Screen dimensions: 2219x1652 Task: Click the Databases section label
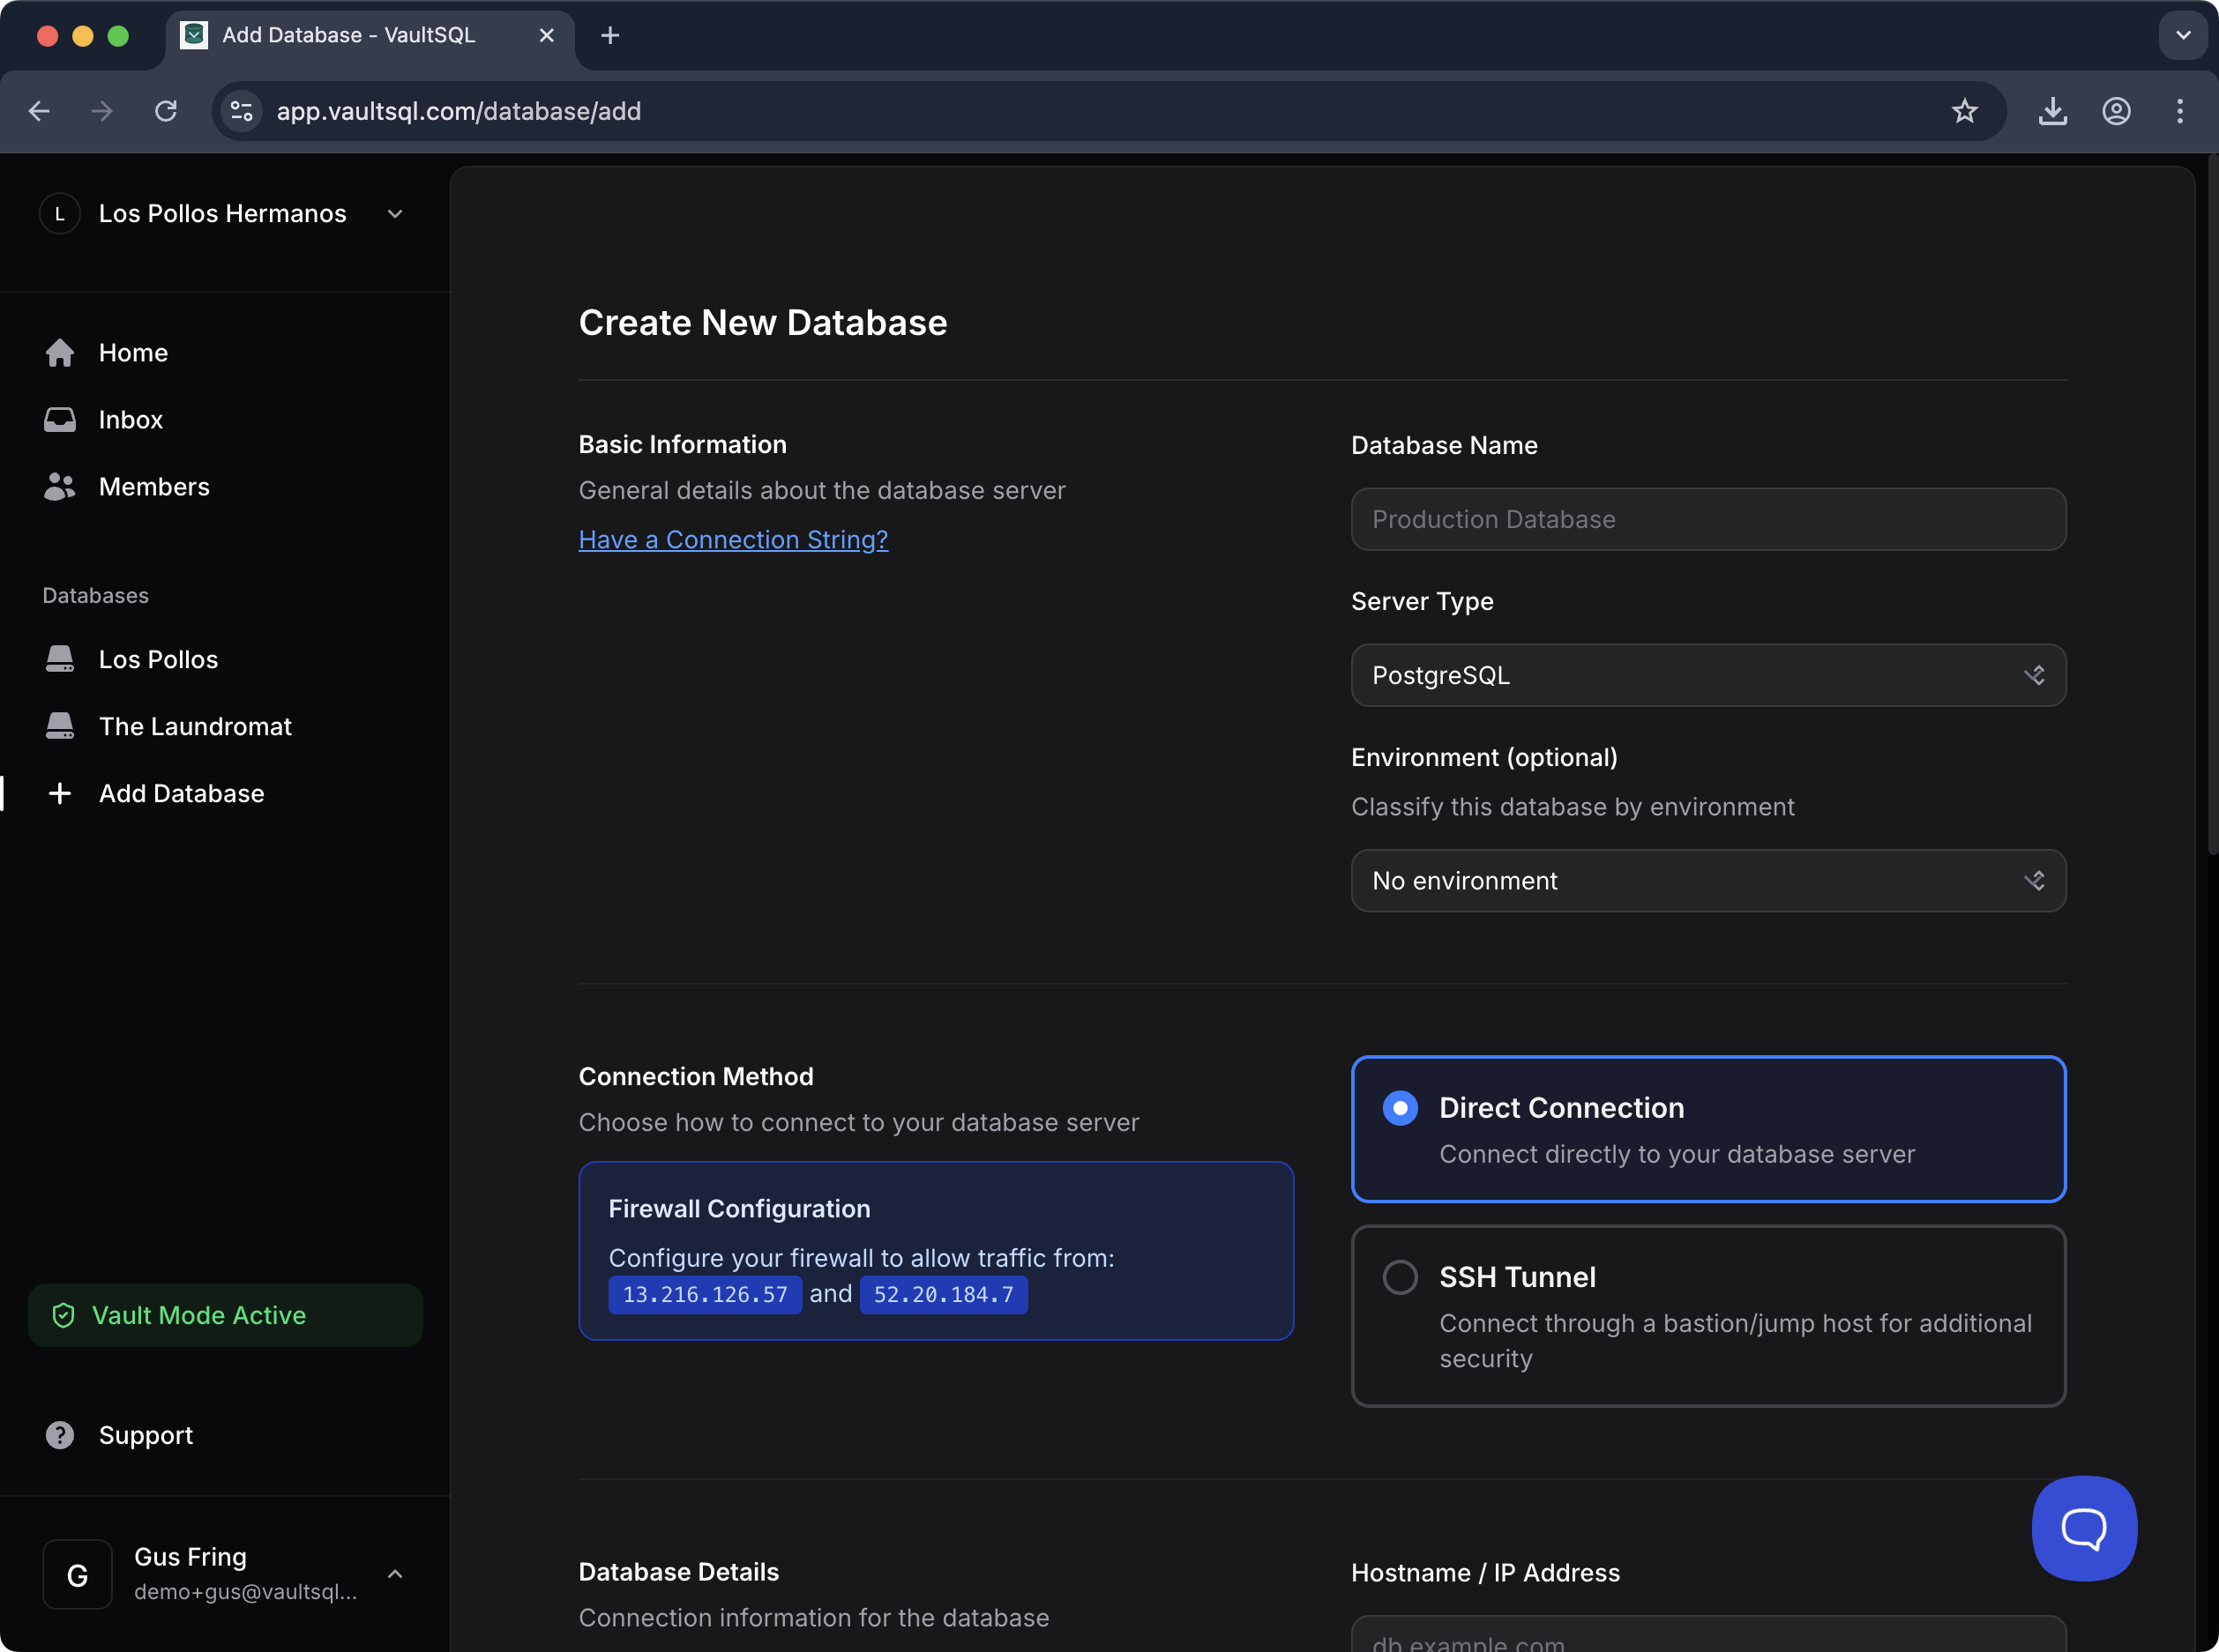(x=96, y=595)
